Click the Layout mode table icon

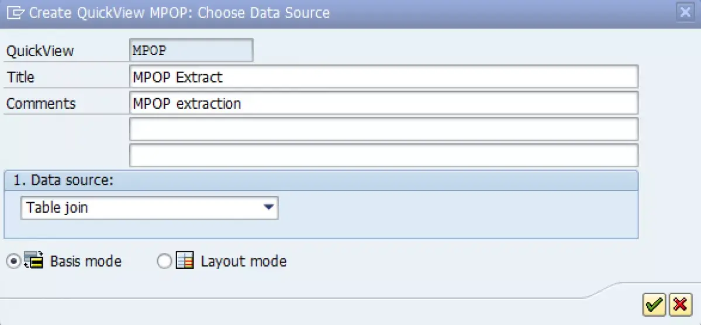185,261
